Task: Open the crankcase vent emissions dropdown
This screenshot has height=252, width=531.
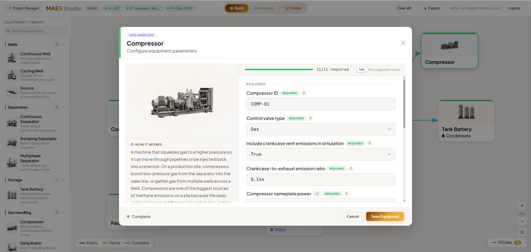Action: click(321, 154)
